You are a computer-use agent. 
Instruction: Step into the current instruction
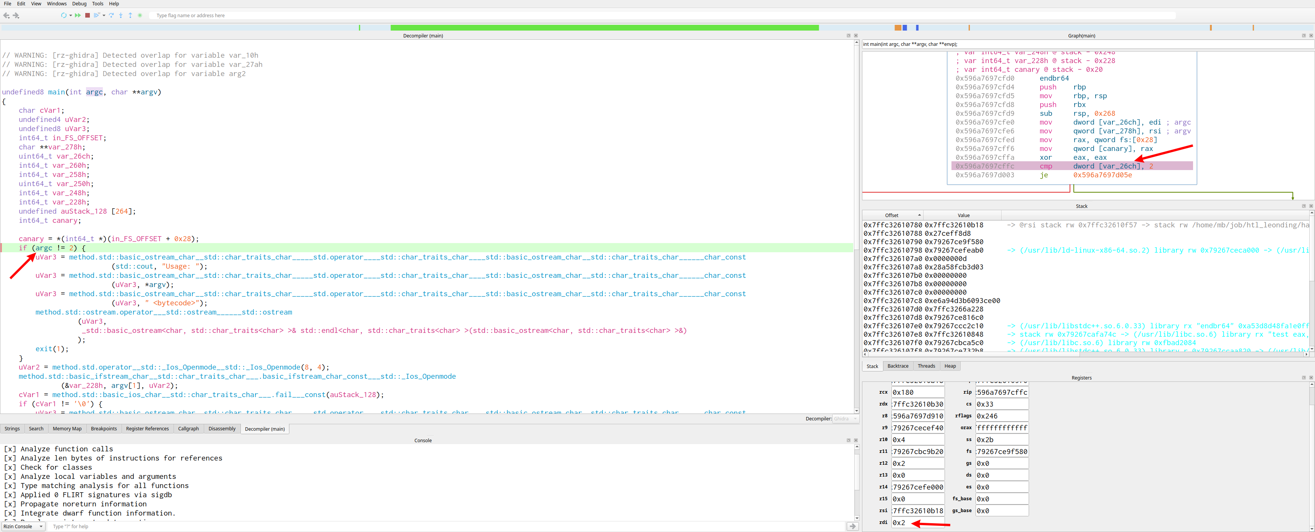tap(120, 15)
